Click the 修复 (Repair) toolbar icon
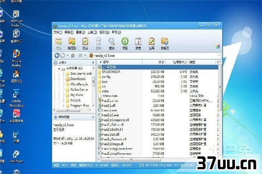 tap(138, 43)
